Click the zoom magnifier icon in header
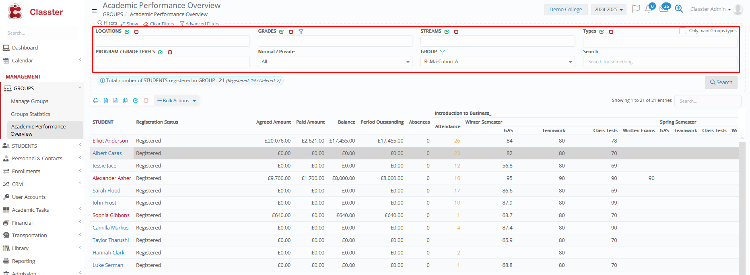Image resolution: width=750 pixels, height=275 pixels. (x=679, y=9)
